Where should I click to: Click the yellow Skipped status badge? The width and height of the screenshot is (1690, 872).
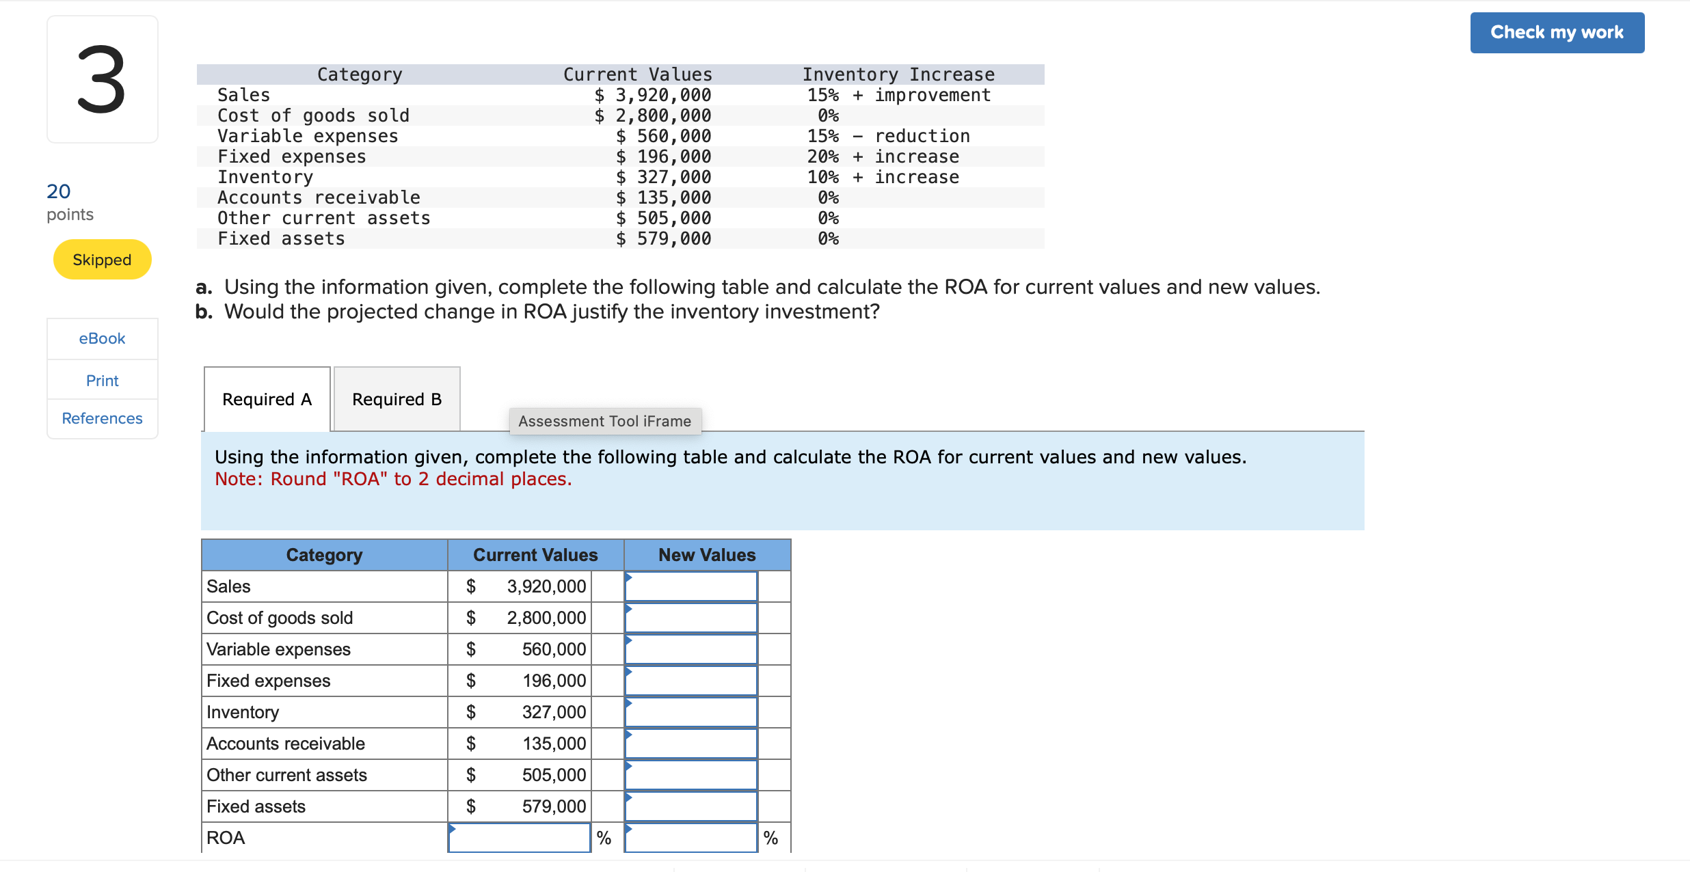pos(102,260)
